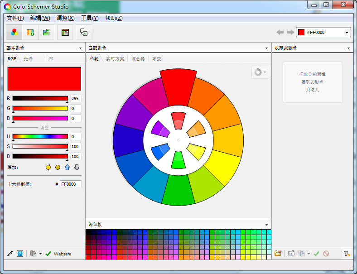
Task: Expand the 调色板 panel dropdown arrow
Action: point(266,225)
